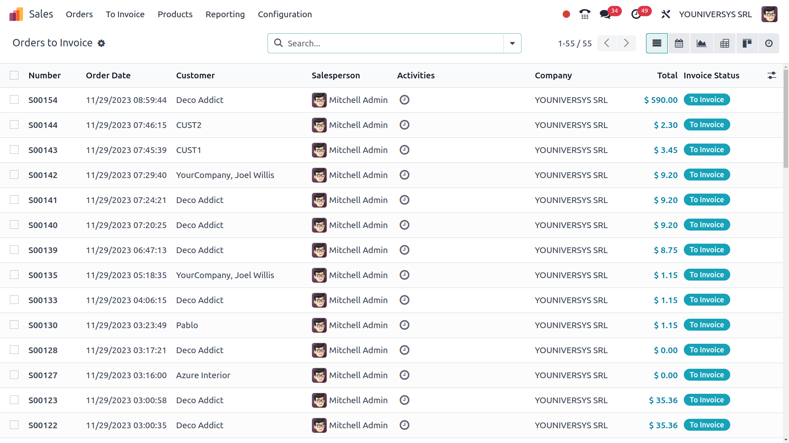Image resolution: width=789 pixels, height=443 pixels.
Task: Open the Orders to Invoice gear menu
Action: click(102, 43)
